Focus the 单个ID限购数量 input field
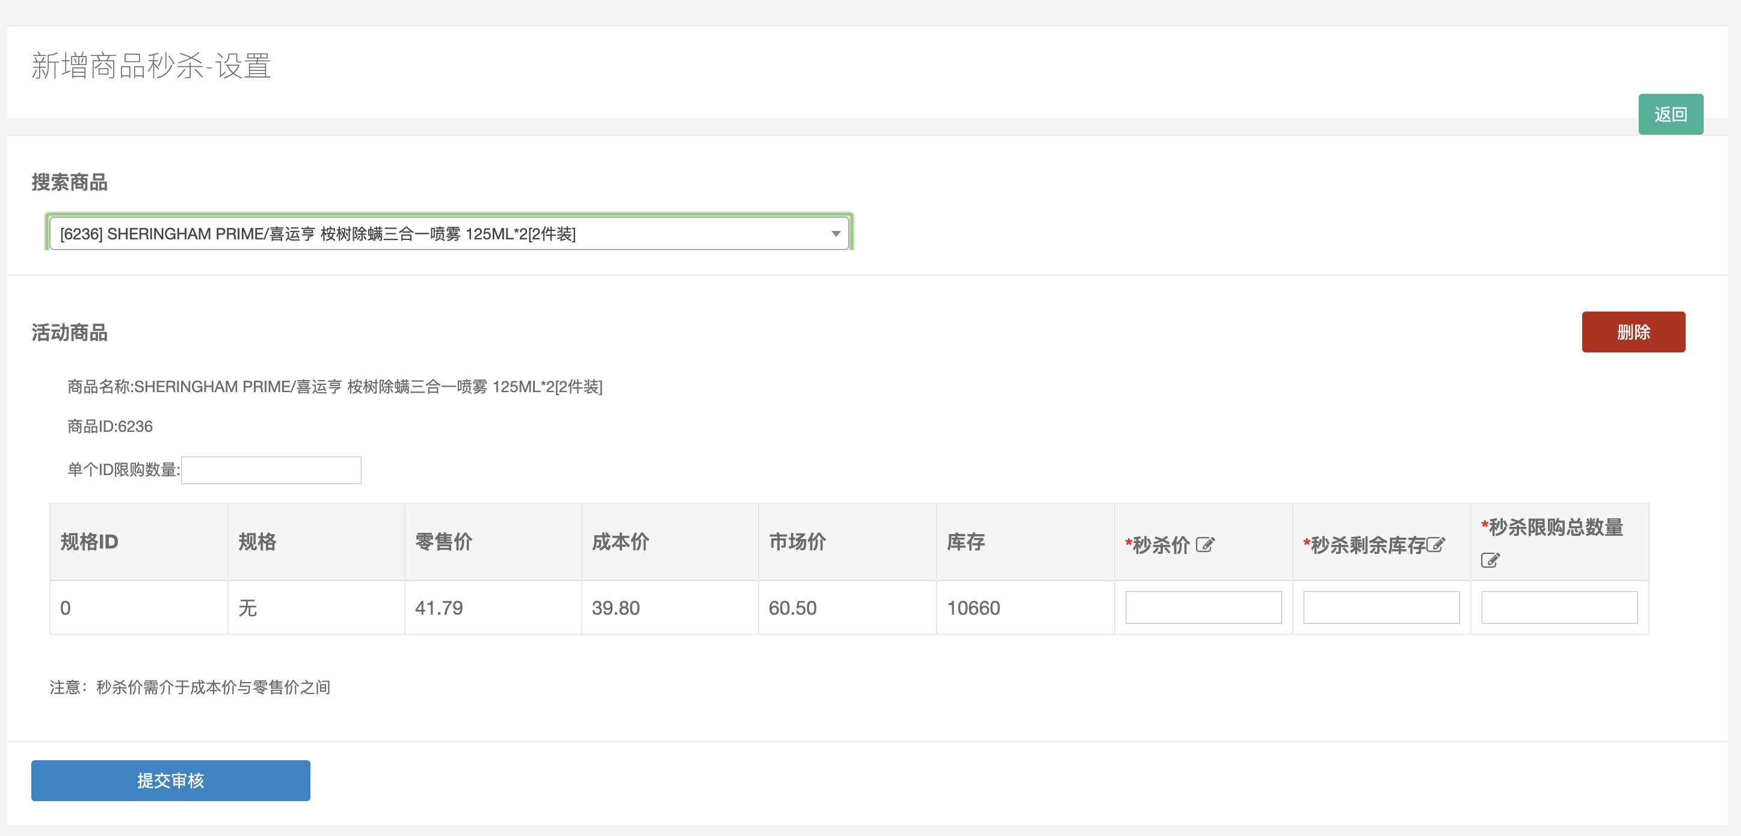This screenshot has height=836, width=1741. point(271,470)
